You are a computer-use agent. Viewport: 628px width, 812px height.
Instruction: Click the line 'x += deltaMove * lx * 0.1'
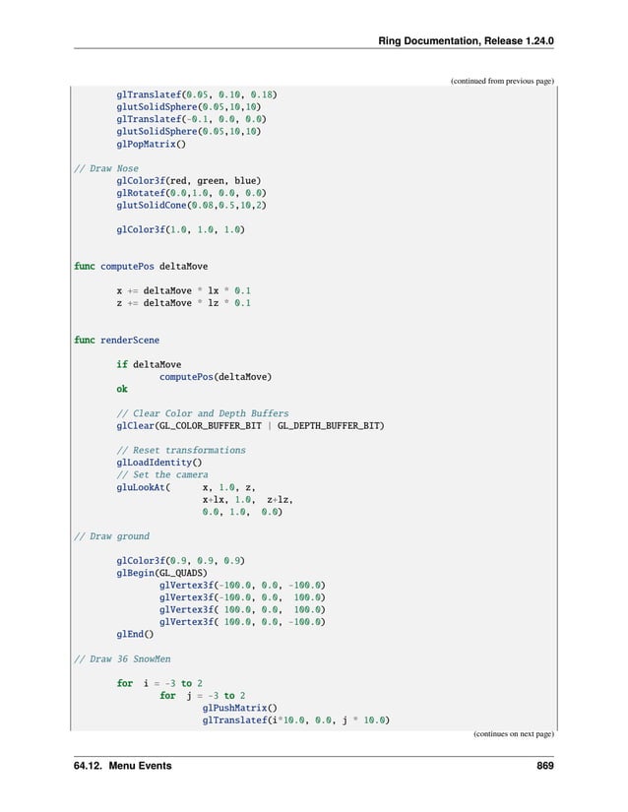click(x=184, y=290)
